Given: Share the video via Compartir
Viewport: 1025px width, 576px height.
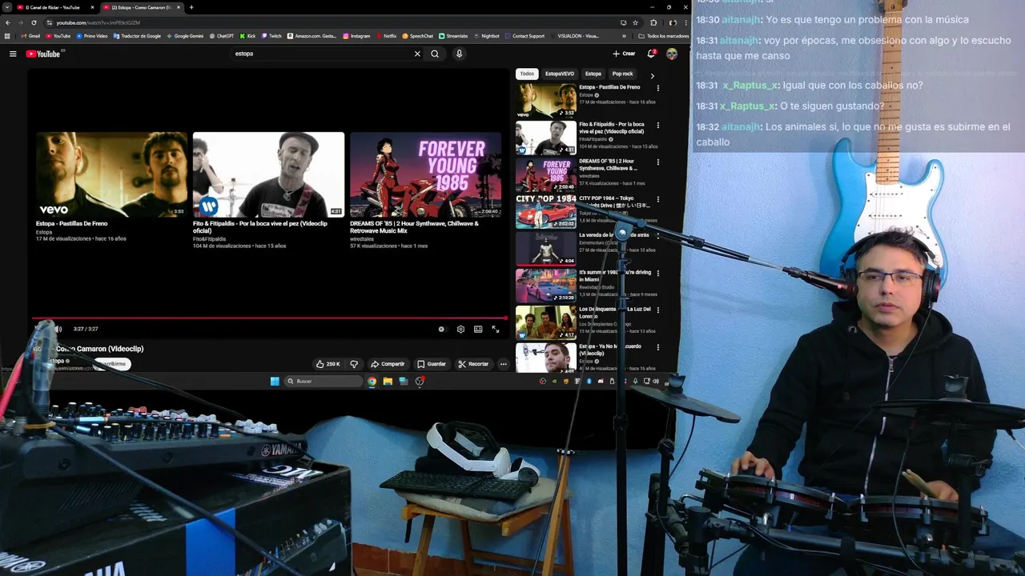Looking at the screenshot, I should click(x=388, y=364).
